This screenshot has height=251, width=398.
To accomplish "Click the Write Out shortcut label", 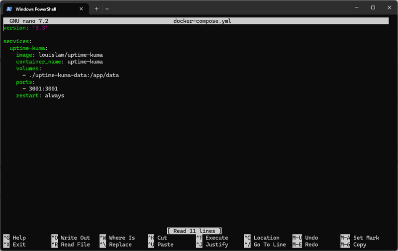I will click(75, 238).
